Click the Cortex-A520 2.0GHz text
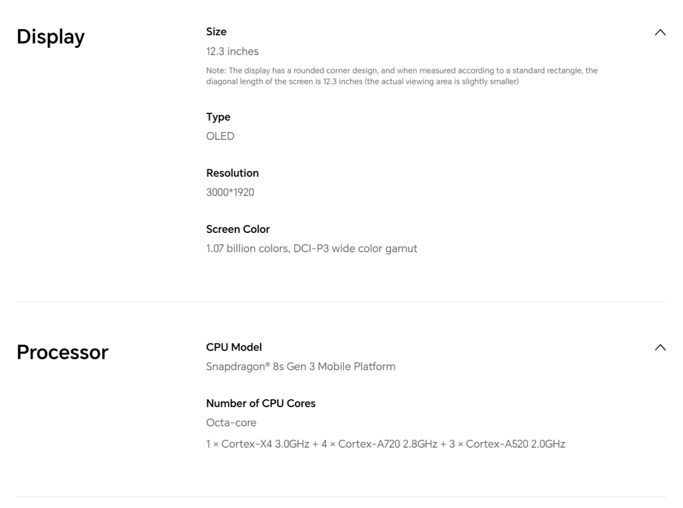The width and height of the screenshot is (683, 508). pos(515,444)
